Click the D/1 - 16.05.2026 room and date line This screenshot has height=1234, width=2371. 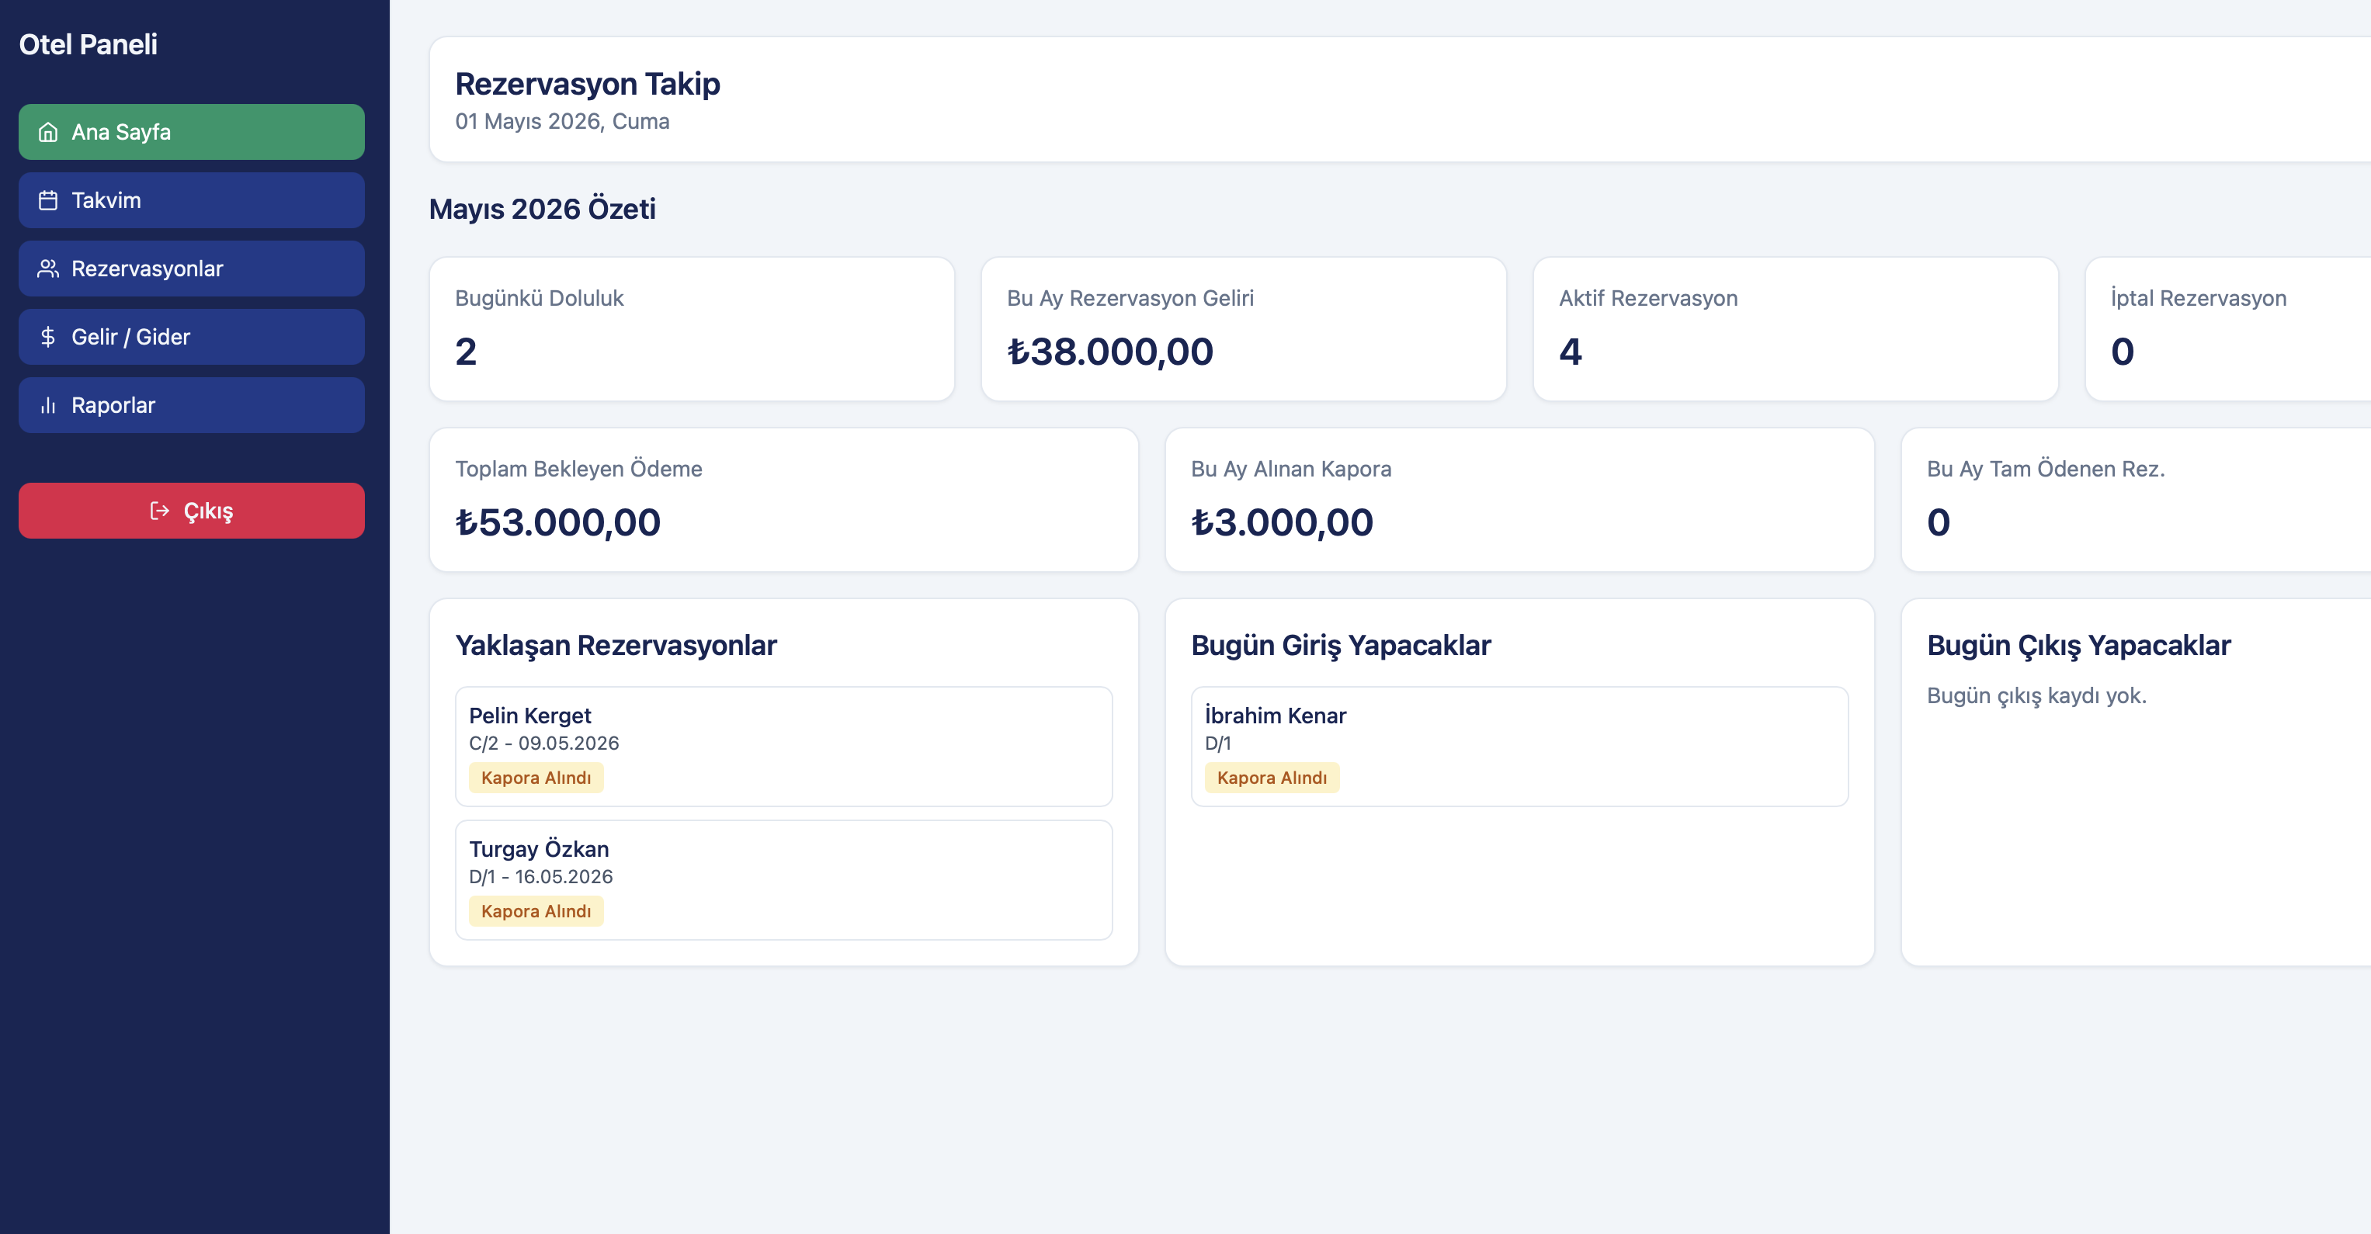tap(541, 877)
